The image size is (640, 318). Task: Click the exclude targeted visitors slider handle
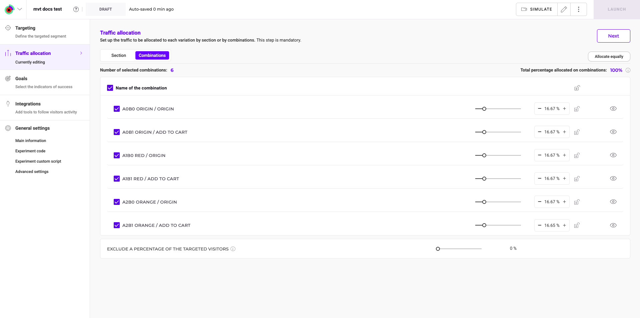438,249
